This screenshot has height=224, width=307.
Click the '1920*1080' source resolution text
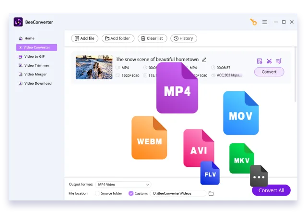130,75
